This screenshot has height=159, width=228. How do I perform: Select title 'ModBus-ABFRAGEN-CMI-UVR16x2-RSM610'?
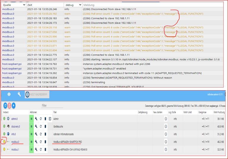pos(70,150)
